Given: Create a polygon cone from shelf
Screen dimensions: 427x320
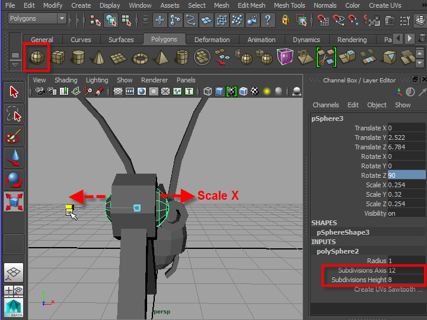Looking at the screenshot, I should click(x=98, y=57).
